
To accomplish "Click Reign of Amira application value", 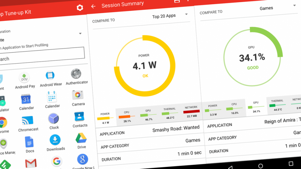I will click(282, 120).
